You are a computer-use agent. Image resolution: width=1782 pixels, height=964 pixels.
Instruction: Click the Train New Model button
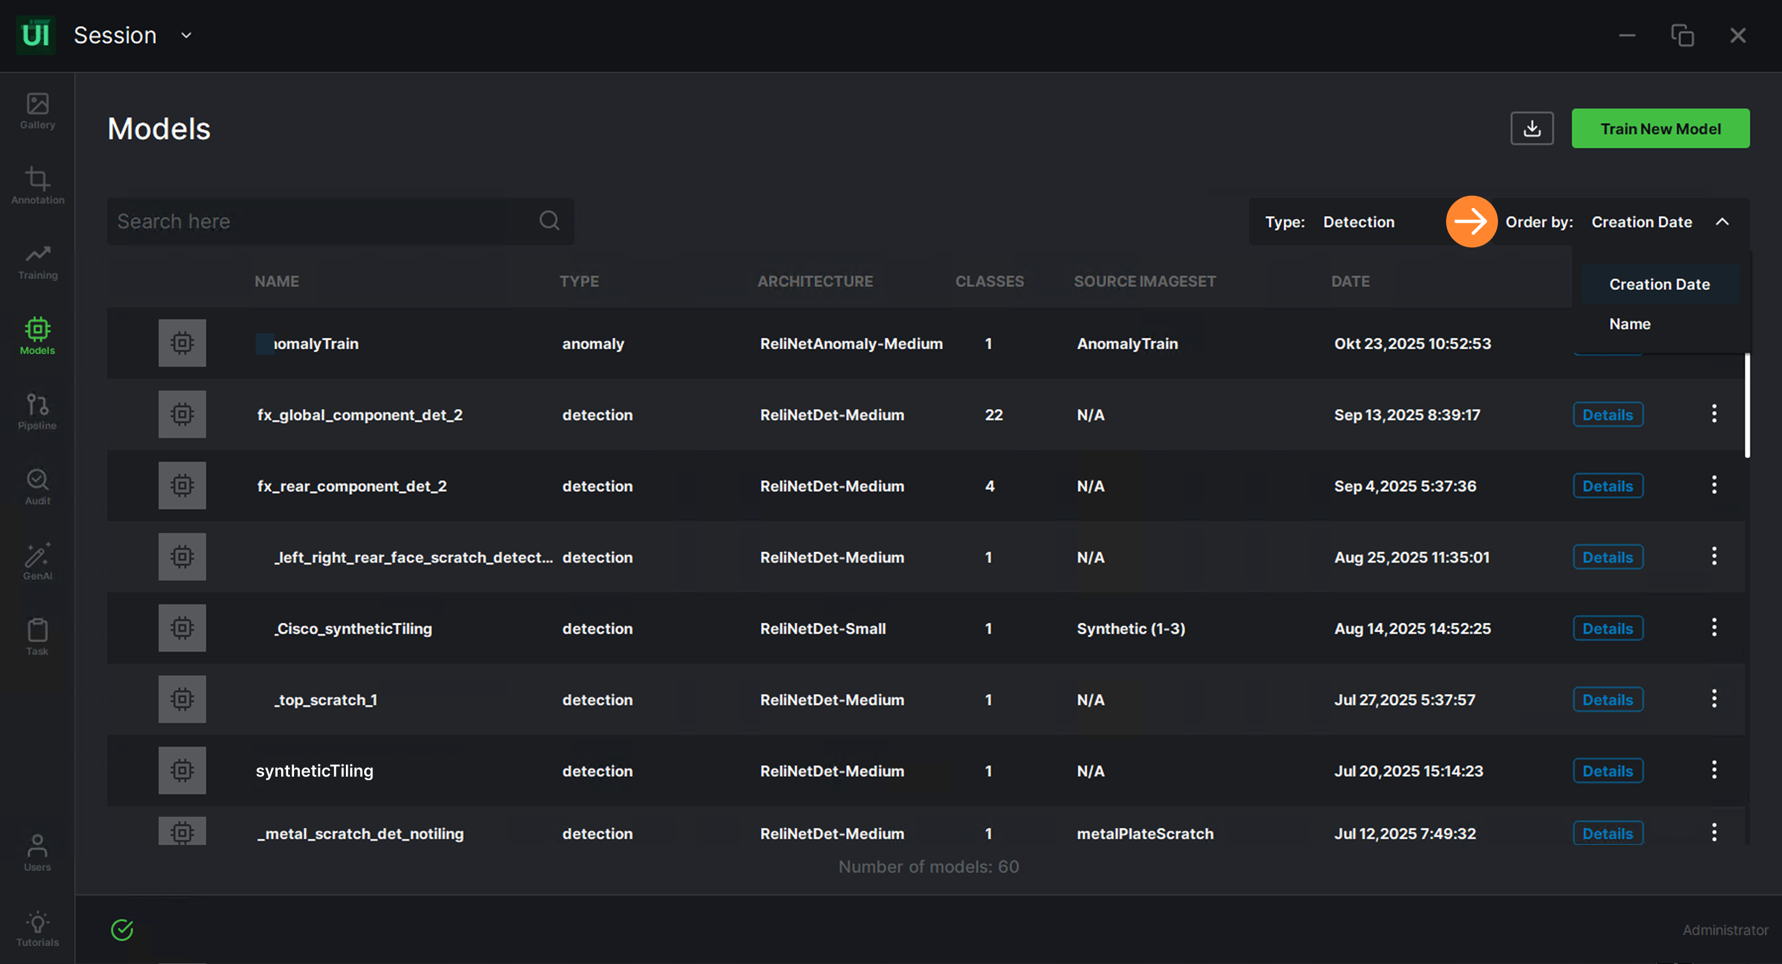click(1659, 128)
